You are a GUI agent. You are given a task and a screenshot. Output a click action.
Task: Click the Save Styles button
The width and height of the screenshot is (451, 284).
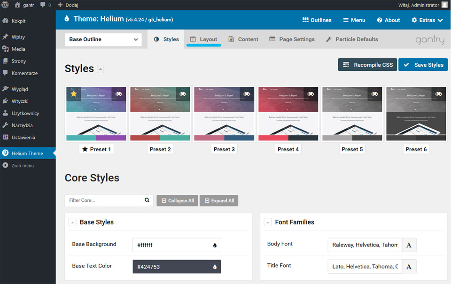(x=423, y=65)
